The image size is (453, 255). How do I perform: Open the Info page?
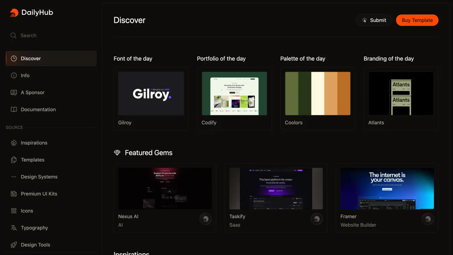[25, 75]
